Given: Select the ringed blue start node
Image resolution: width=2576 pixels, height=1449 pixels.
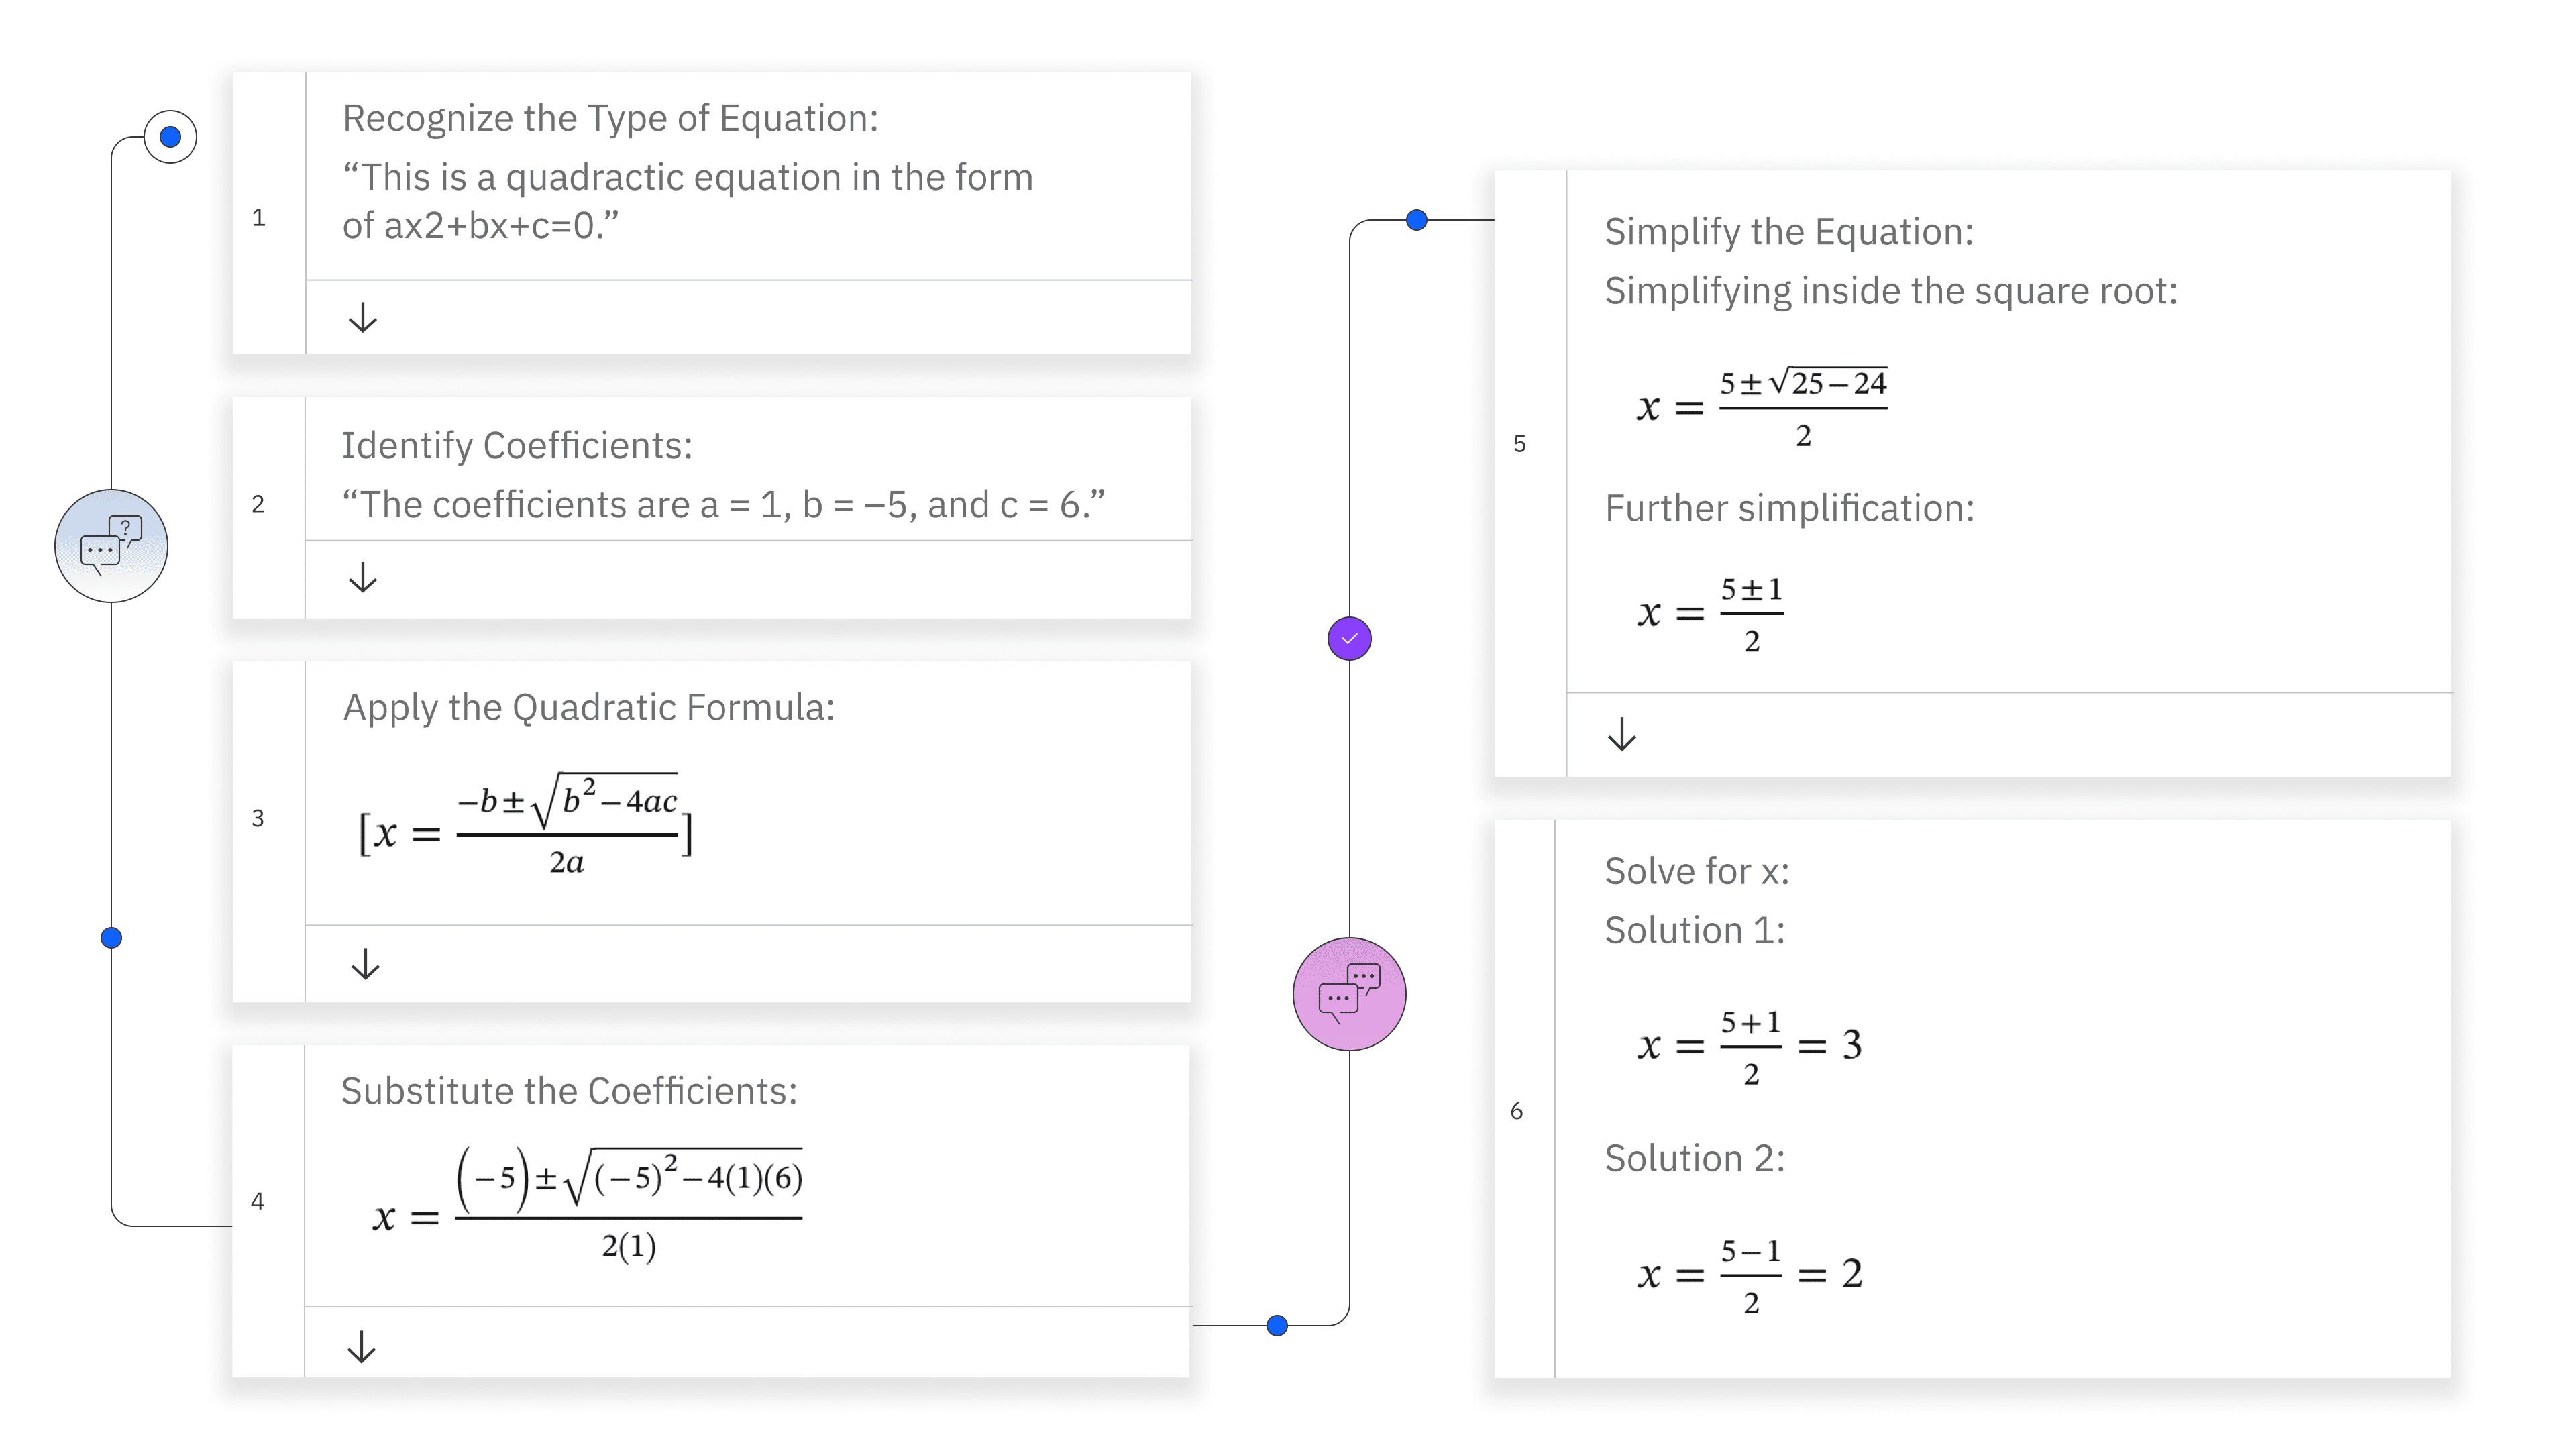Looking at the screenshot, I should click(170, 137).
